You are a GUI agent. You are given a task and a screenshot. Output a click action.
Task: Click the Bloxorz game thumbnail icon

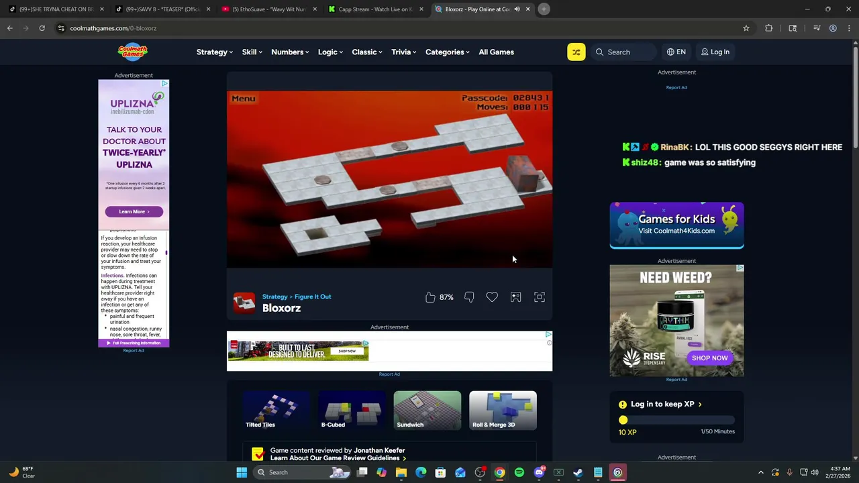(244, 303)
